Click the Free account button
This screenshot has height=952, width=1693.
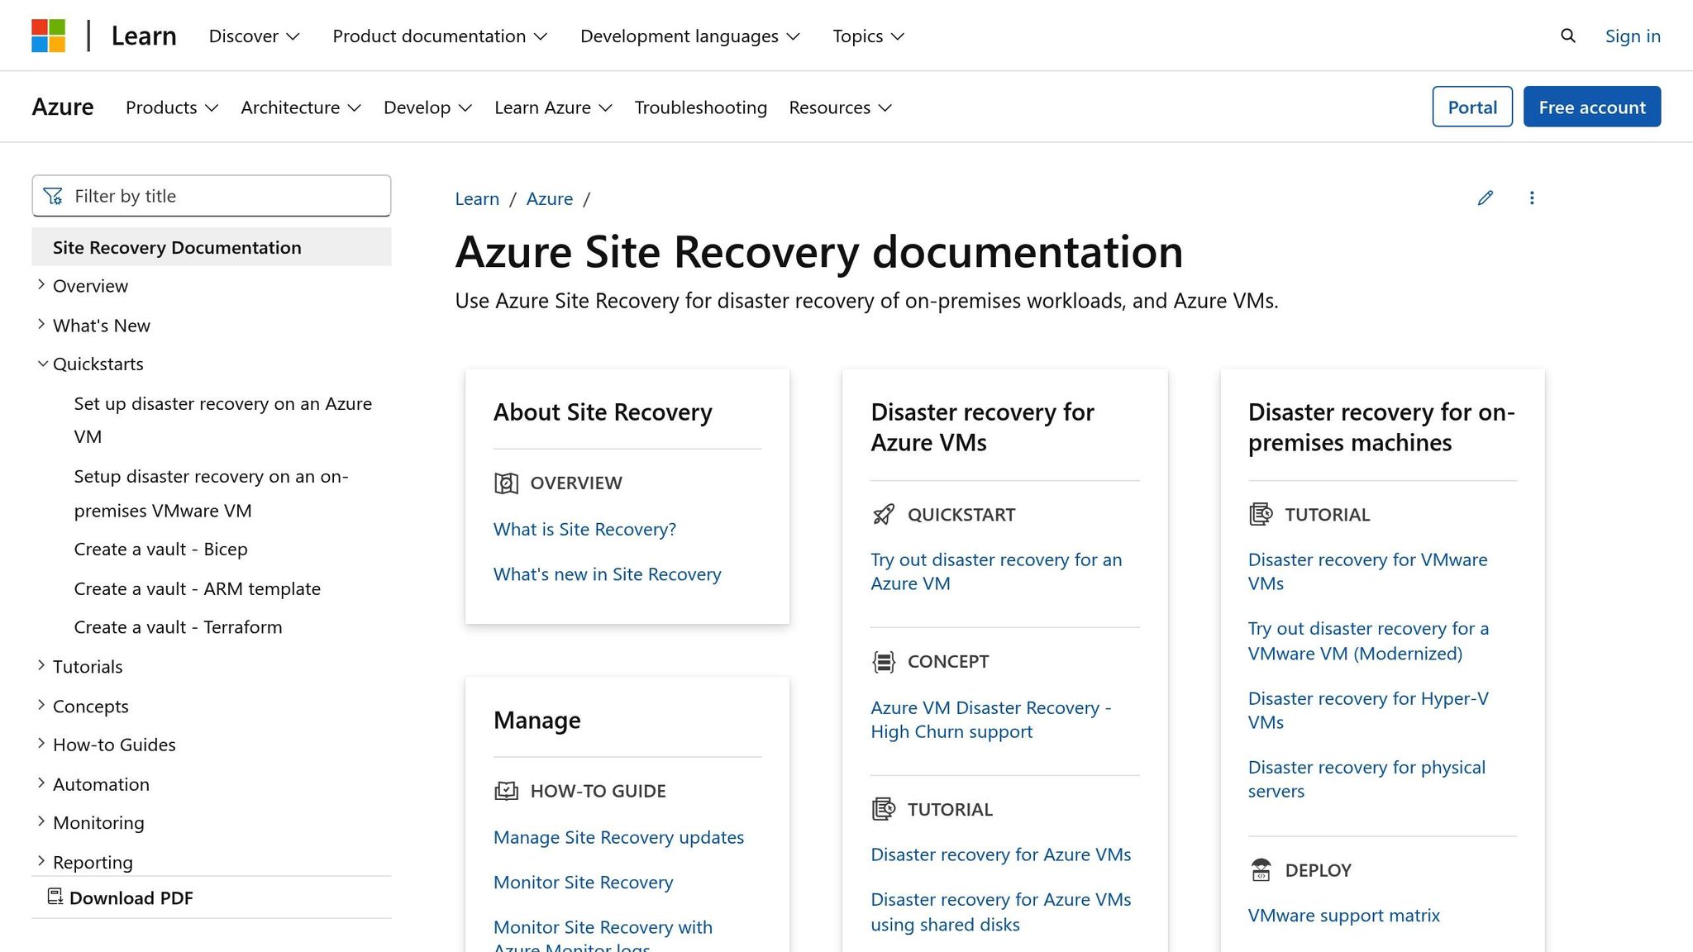pyautogui.click(x=1592, y=107)
